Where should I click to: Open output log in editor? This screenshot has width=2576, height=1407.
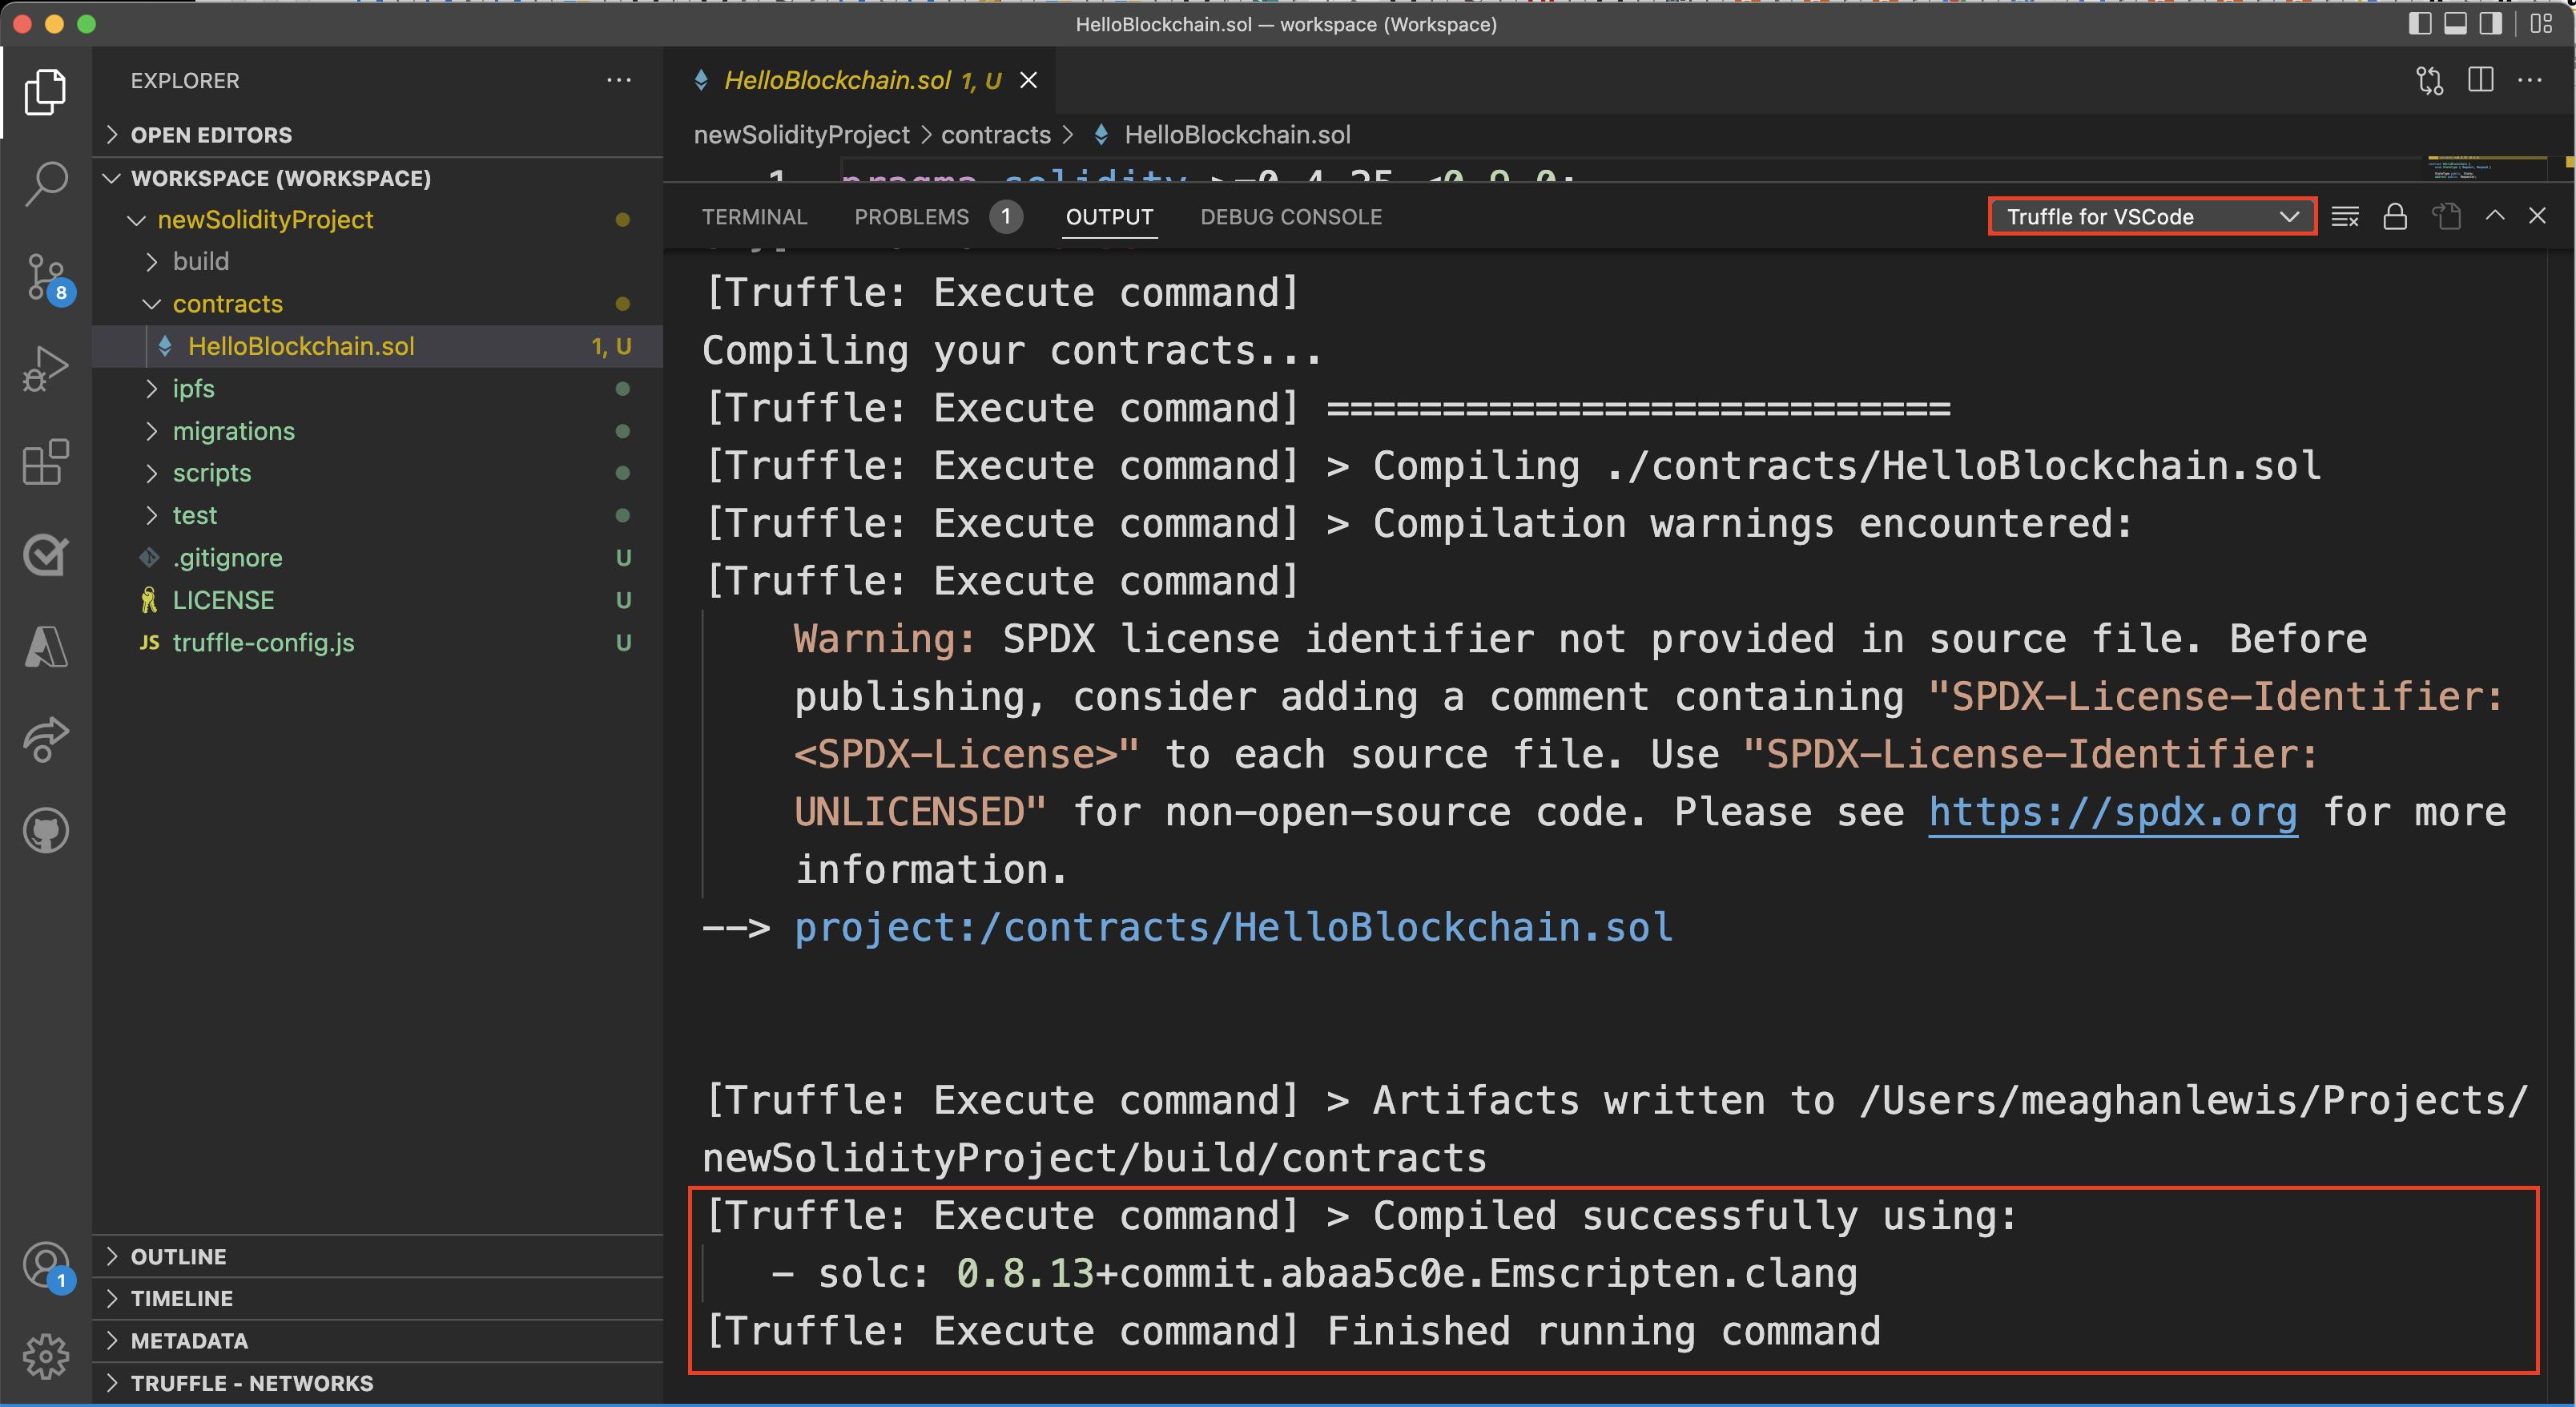click(2446, 216)
